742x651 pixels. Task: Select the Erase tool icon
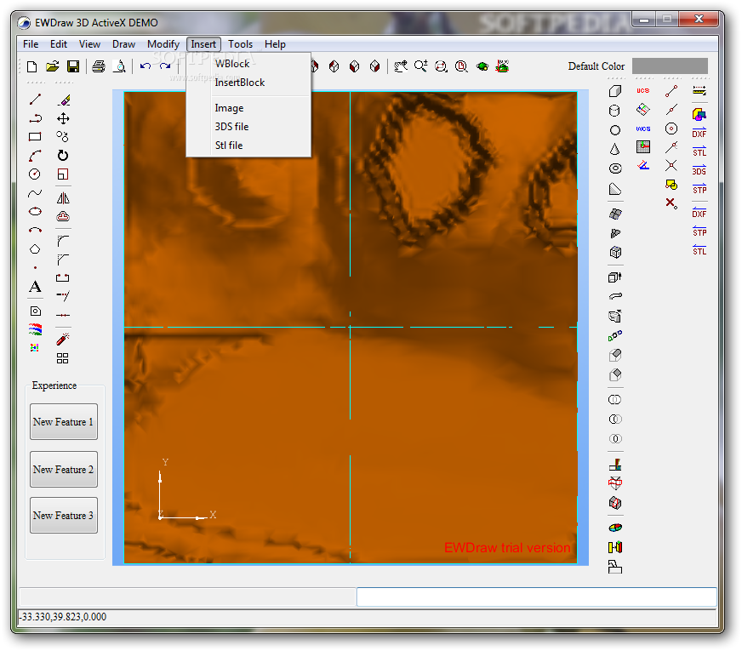coord(64,100)
